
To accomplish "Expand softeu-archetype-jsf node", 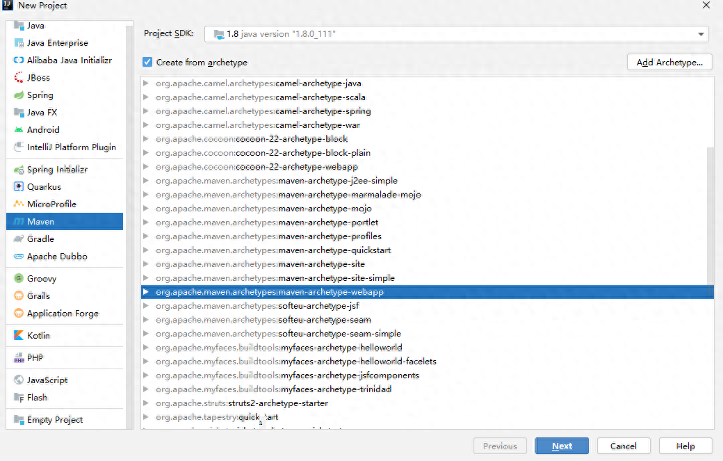I will 146,306.
